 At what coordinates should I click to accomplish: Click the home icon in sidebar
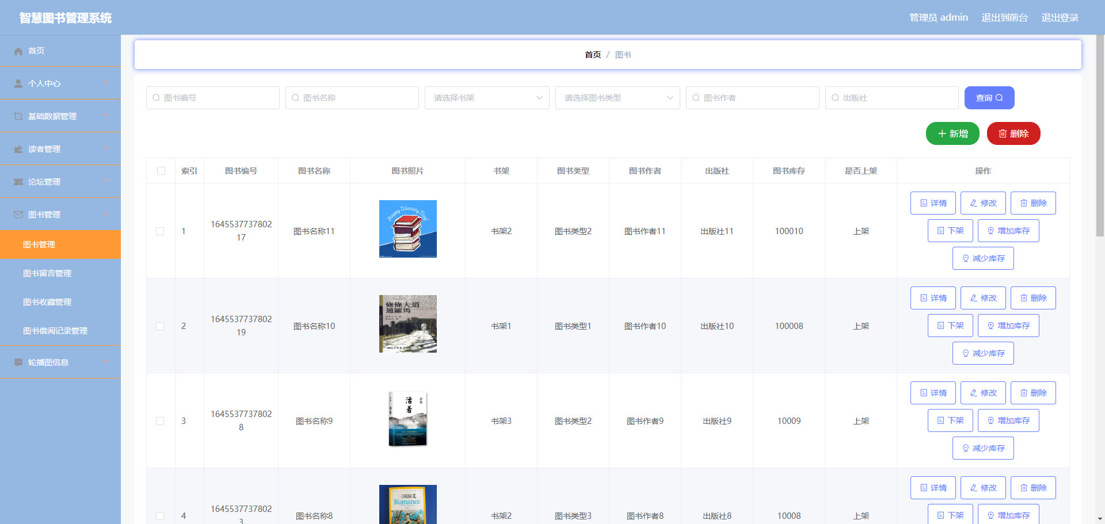[18, 51]
